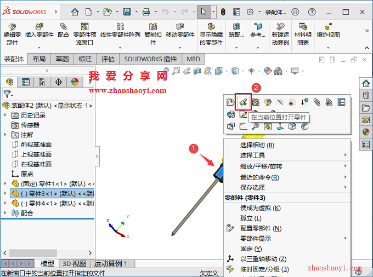This screenshot has height=277, width=373.
Task: Click Show Hidden Components button
Action: (x=211, y=34)
